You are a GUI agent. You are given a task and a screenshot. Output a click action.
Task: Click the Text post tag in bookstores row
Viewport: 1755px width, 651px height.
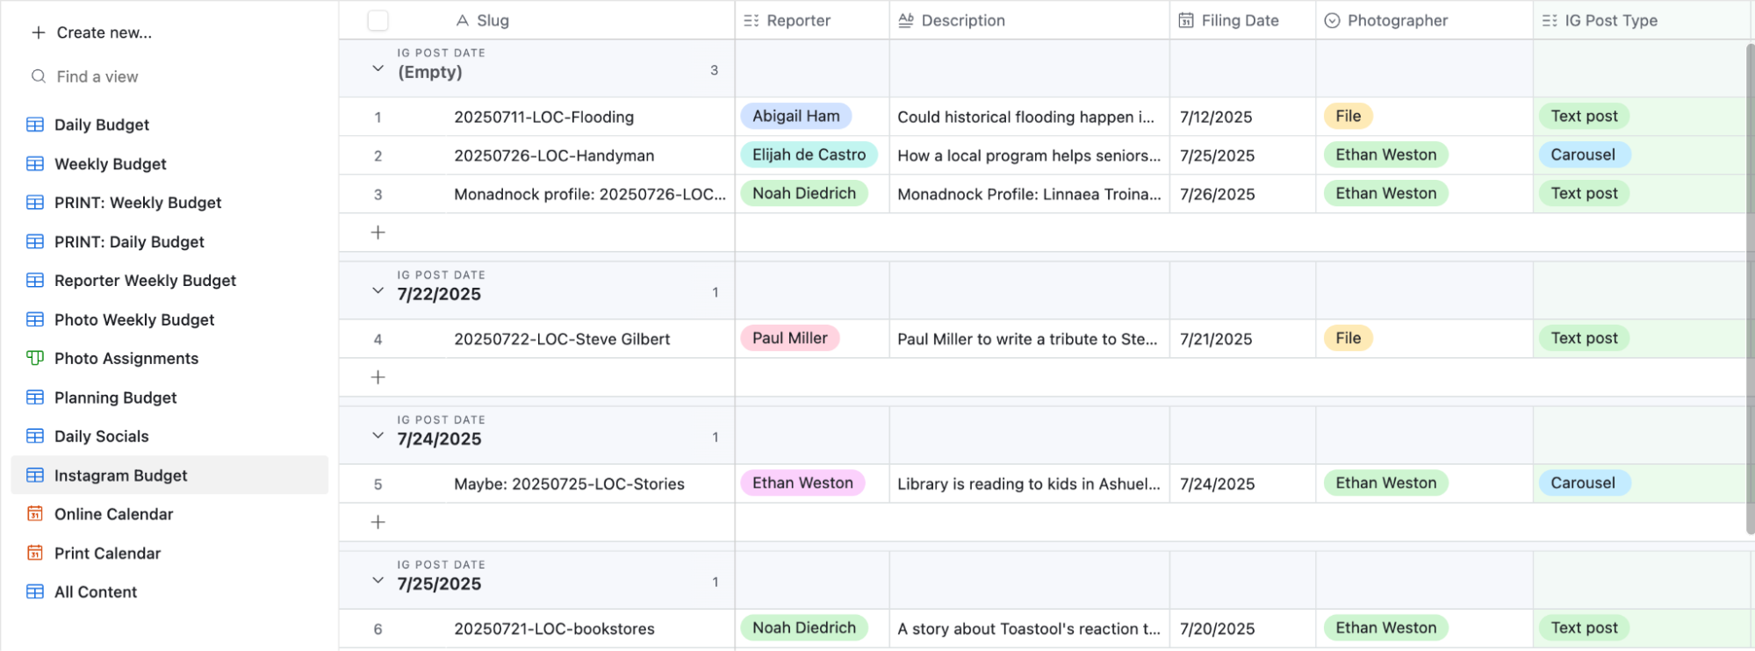[x=1584, y=627]
